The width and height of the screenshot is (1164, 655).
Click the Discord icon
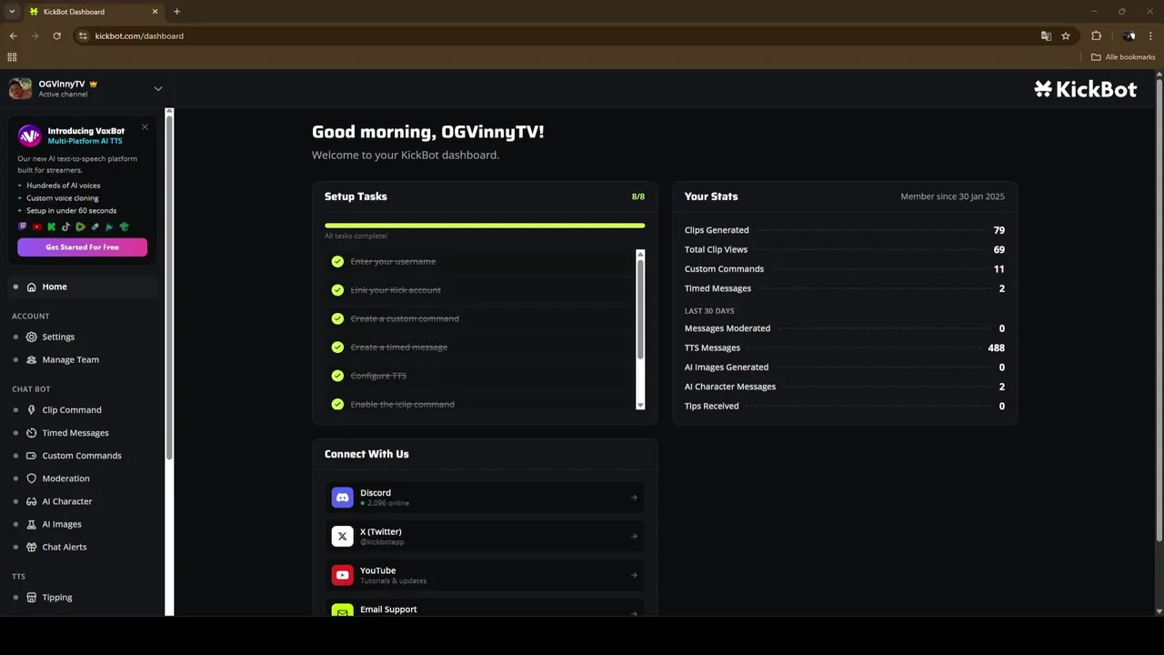point(342,498)
